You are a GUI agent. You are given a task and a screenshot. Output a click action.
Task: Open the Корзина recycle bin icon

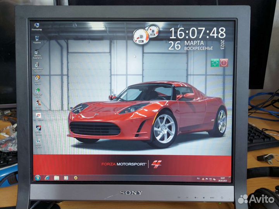coord(37,39)
